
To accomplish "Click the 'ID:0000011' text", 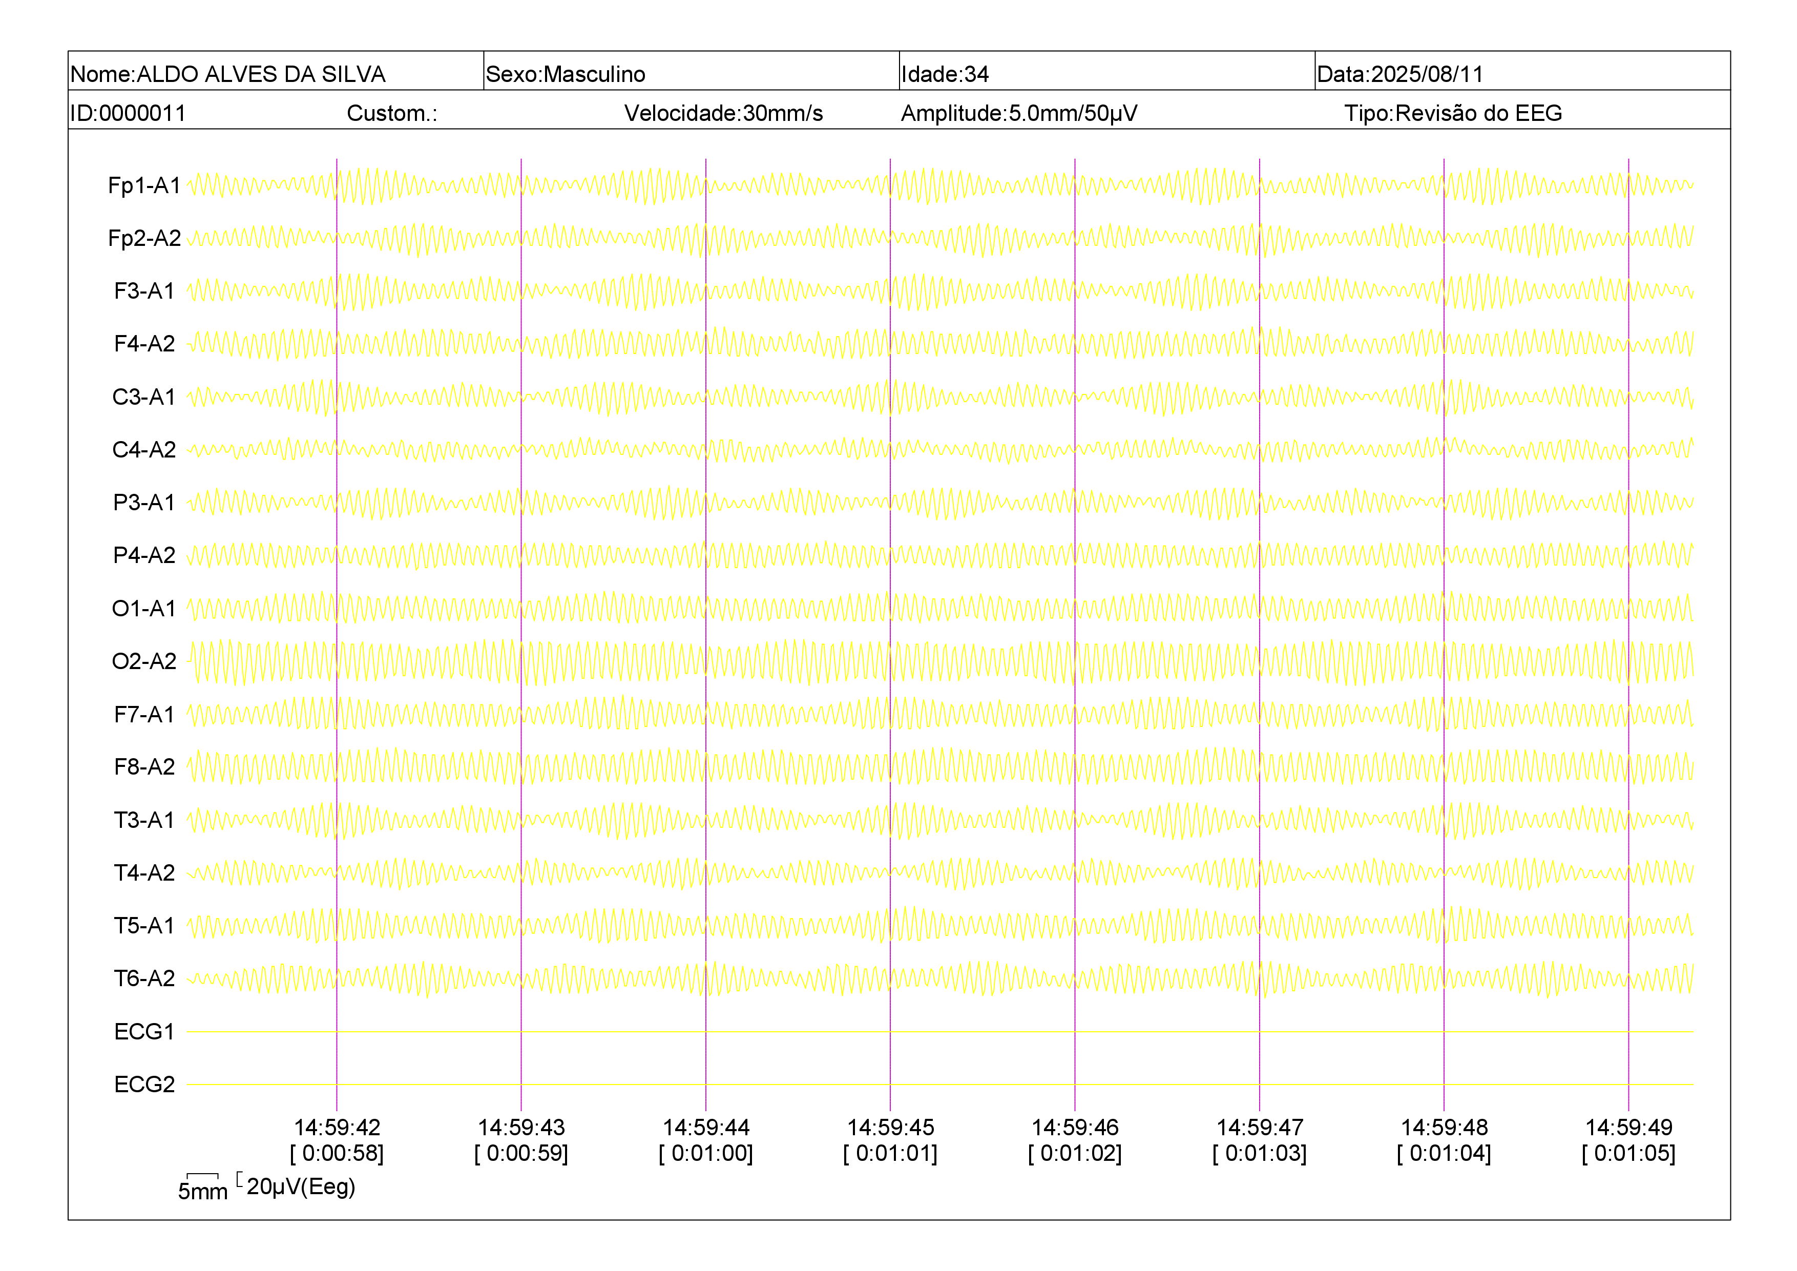I will pos(128,114).
